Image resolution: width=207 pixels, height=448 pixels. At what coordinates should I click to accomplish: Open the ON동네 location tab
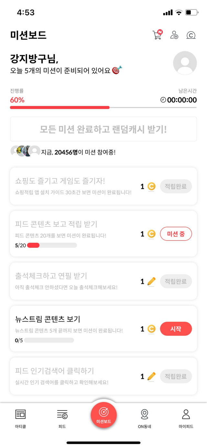coord(145,417)
